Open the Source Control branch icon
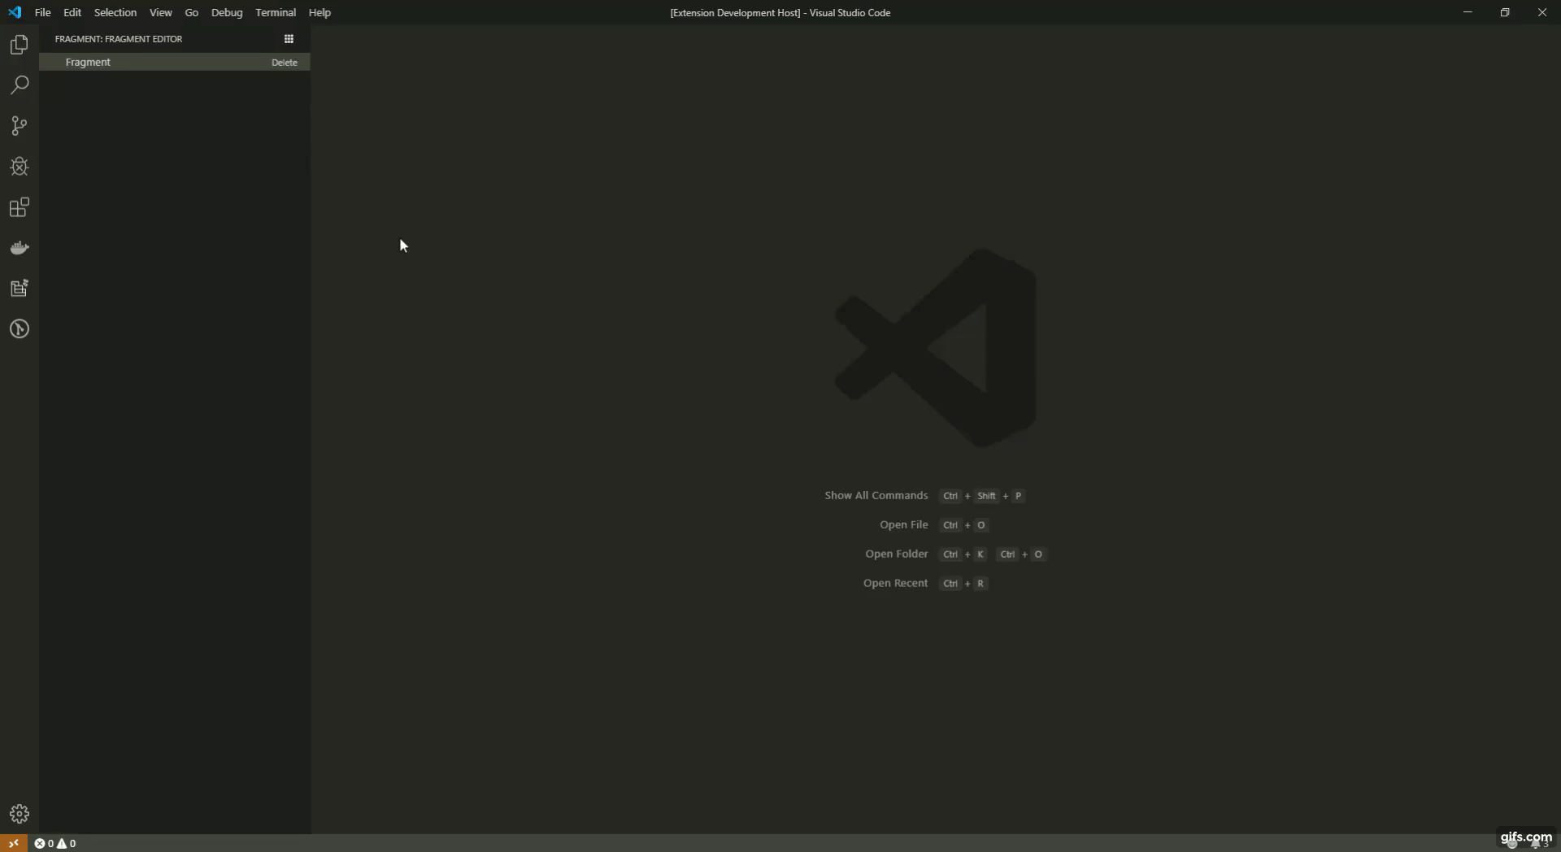 [x=20, y=126]
